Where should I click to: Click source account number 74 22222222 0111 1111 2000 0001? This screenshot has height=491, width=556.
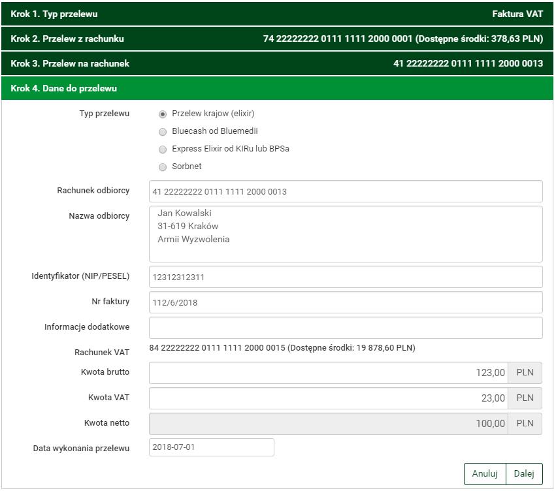tap(338, 39)
